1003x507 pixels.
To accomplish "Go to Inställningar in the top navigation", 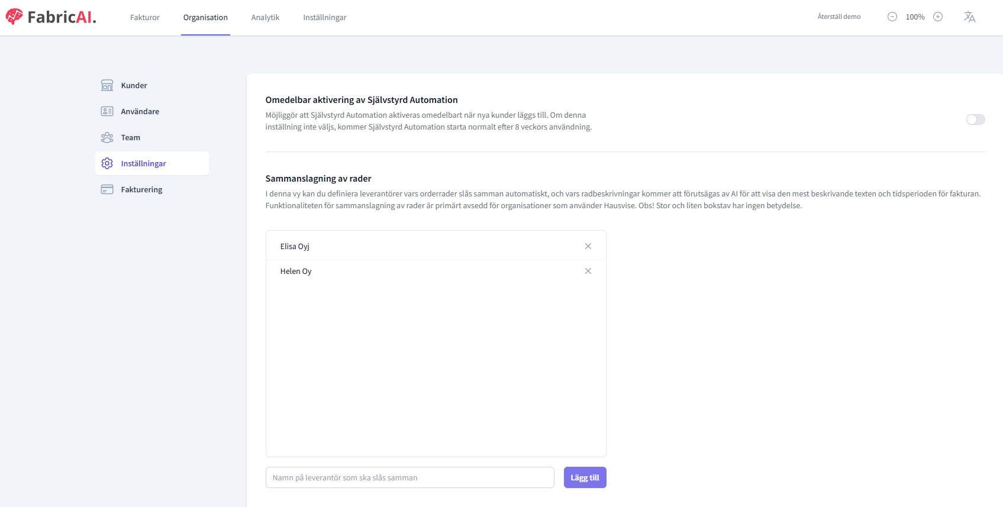I will click(x=324, y=17).
